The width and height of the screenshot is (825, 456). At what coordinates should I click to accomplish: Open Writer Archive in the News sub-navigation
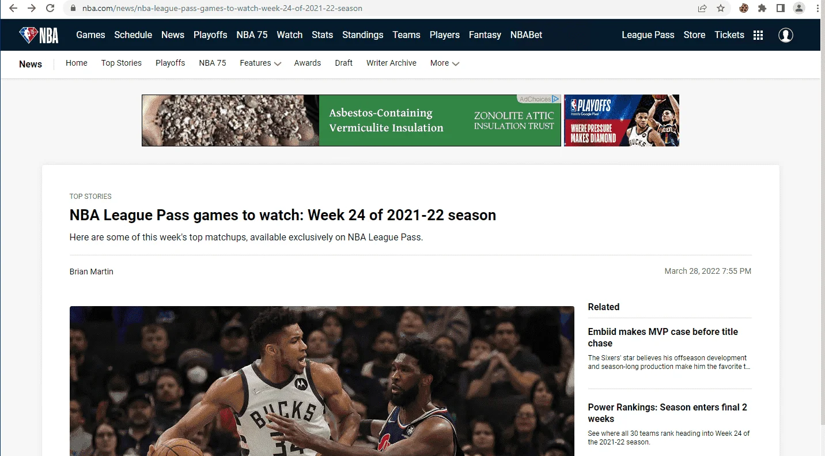pos(391,63)
